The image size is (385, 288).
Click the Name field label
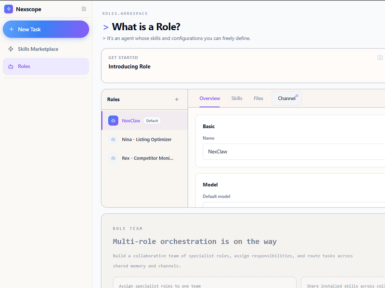(x=208, y=138)
